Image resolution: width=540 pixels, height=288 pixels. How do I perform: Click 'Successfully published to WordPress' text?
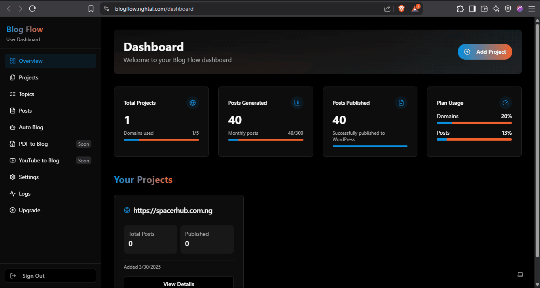pos(359,136)
